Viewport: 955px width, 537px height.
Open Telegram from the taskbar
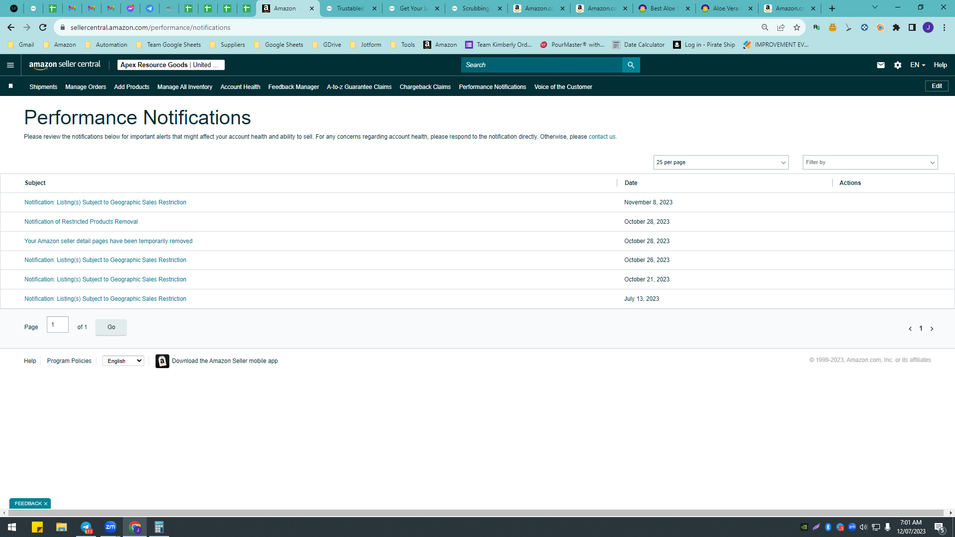pyautogui.click(x=86, y=527)
